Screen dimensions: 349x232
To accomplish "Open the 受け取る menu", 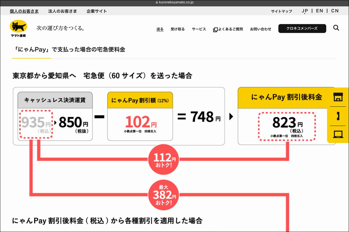I will (x=178, y=29).
